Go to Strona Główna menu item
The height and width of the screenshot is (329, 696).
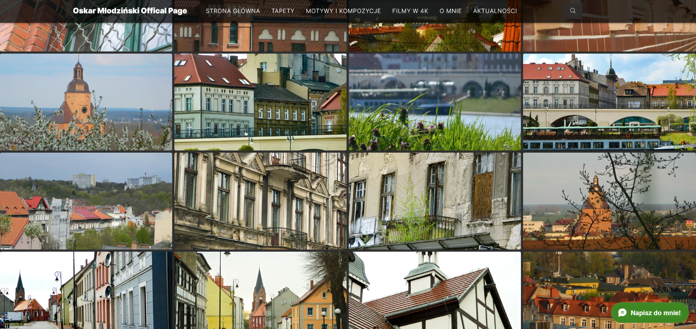[x=233, y=11]
